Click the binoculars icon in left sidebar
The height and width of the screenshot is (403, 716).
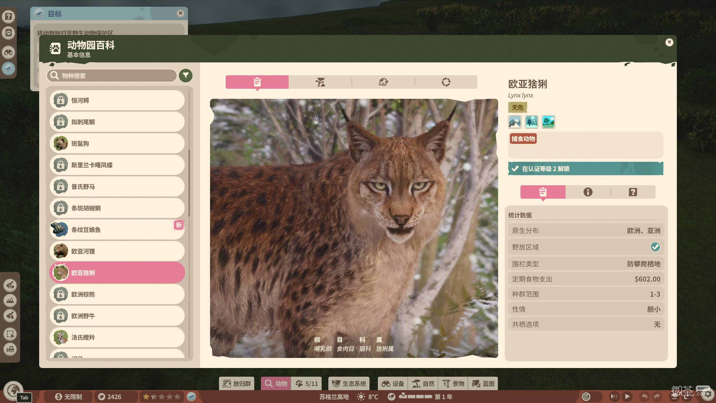tap(8, 52)
